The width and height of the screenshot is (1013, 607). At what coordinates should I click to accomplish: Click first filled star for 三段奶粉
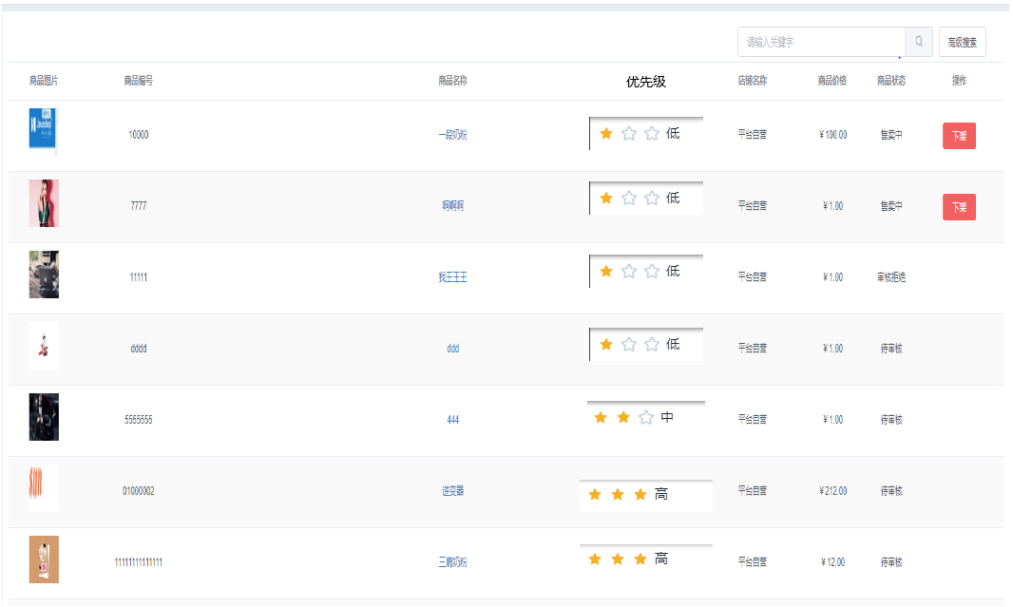[595, 560]
